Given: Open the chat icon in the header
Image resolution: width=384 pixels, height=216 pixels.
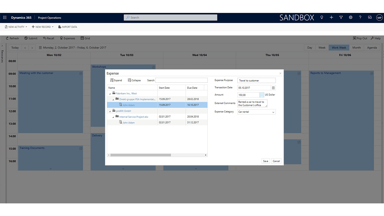Looking at the screenshot, I should coord(370,17).
